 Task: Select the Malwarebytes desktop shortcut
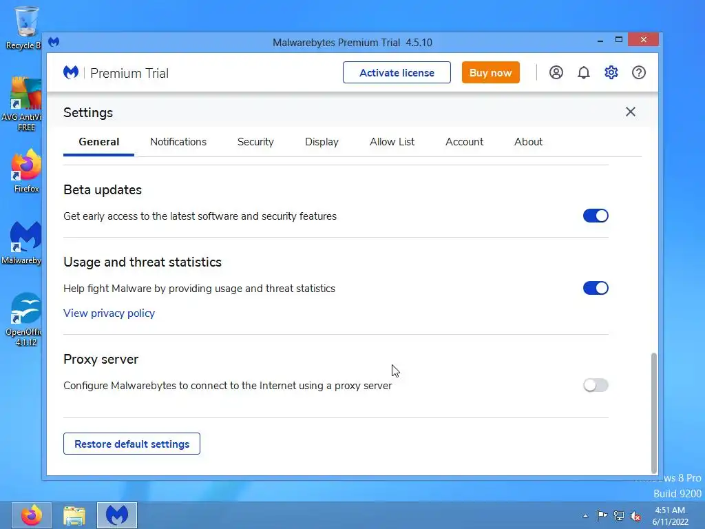(21, 243)
